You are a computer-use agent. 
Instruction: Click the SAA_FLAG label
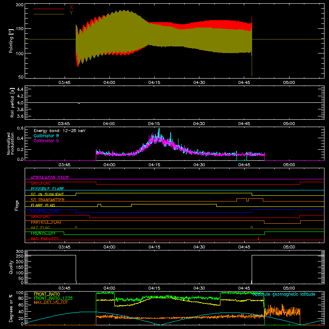pos(40,217)
